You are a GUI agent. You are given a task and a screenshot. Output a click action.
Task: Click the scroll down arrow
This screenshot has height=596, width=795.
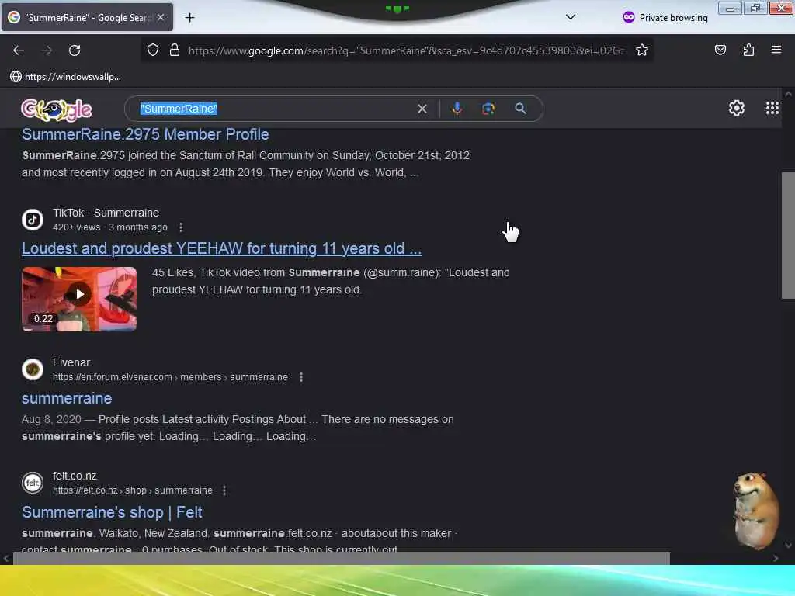click(x=788, y=546)
